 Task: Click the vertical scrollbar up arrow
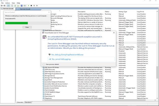coord(157,11)
